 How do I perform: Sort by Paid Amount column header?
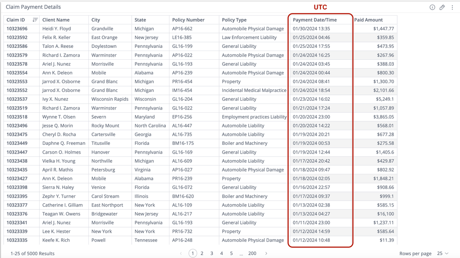368,20
